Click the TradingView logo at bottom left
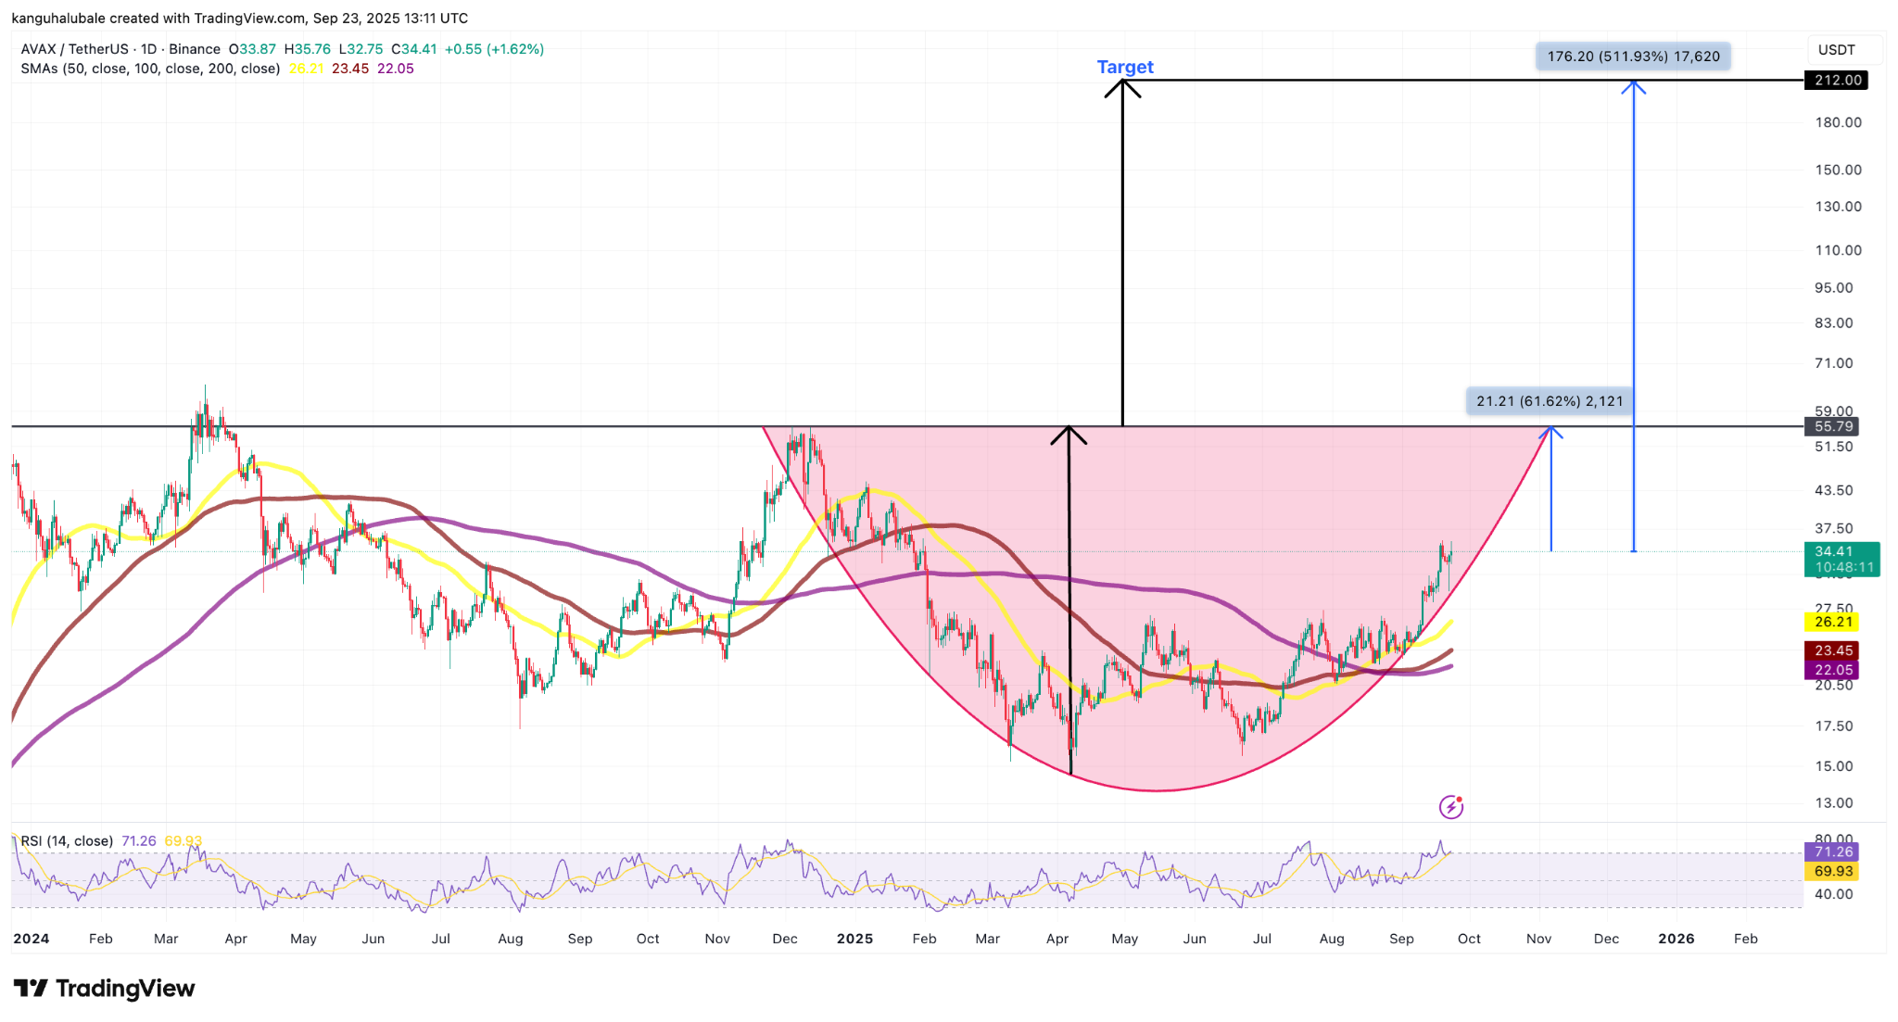 (x=104, y=989)
